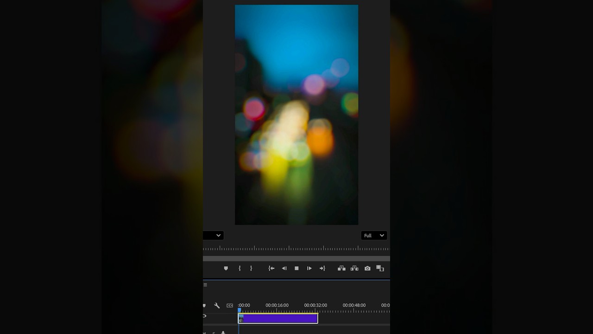Click the Mark In bracket button

(240, 268)
